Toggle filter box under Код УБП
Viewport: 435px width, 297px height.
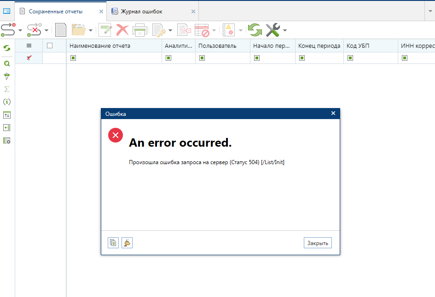(x=350, y=58)
